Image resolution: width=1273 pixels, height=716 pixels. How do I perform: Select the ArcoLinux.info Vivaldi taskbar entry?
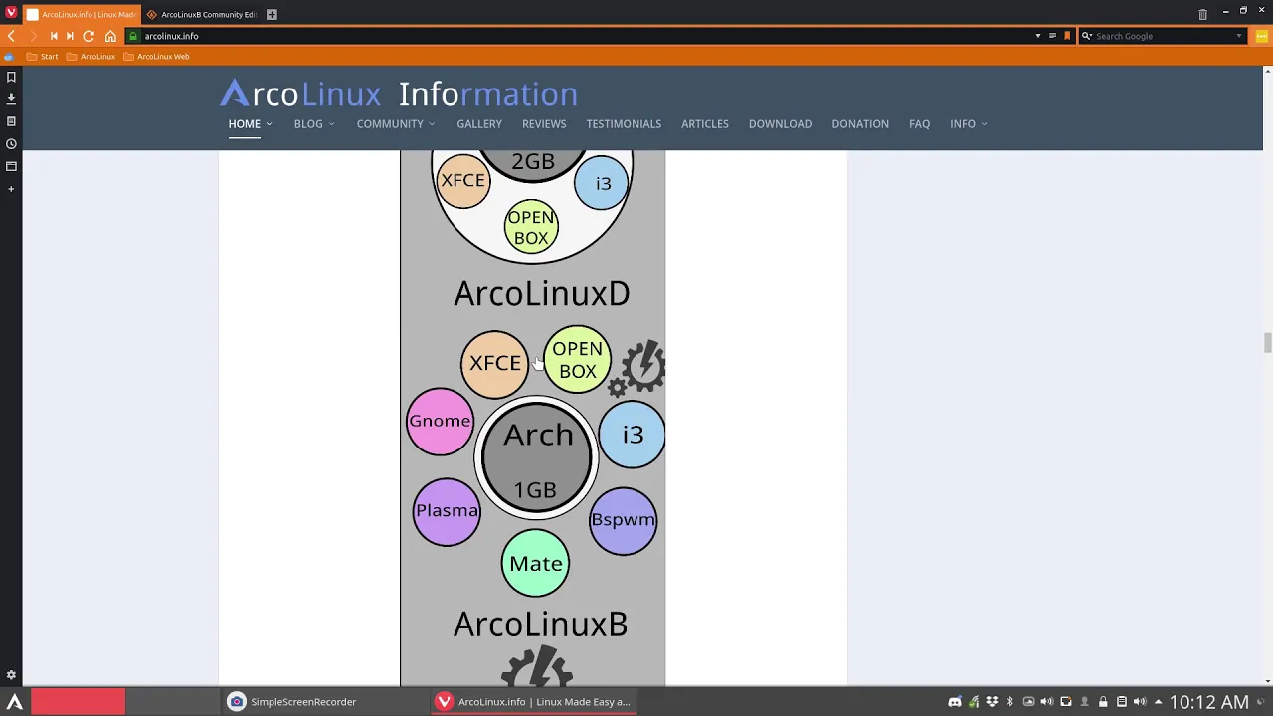click(534, 702)
